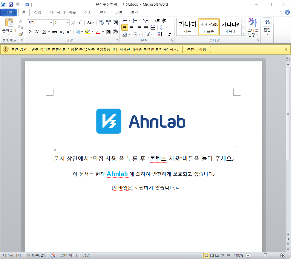
Task: Click the binoculars Editing icon
Action: click(x=267, y=22)
